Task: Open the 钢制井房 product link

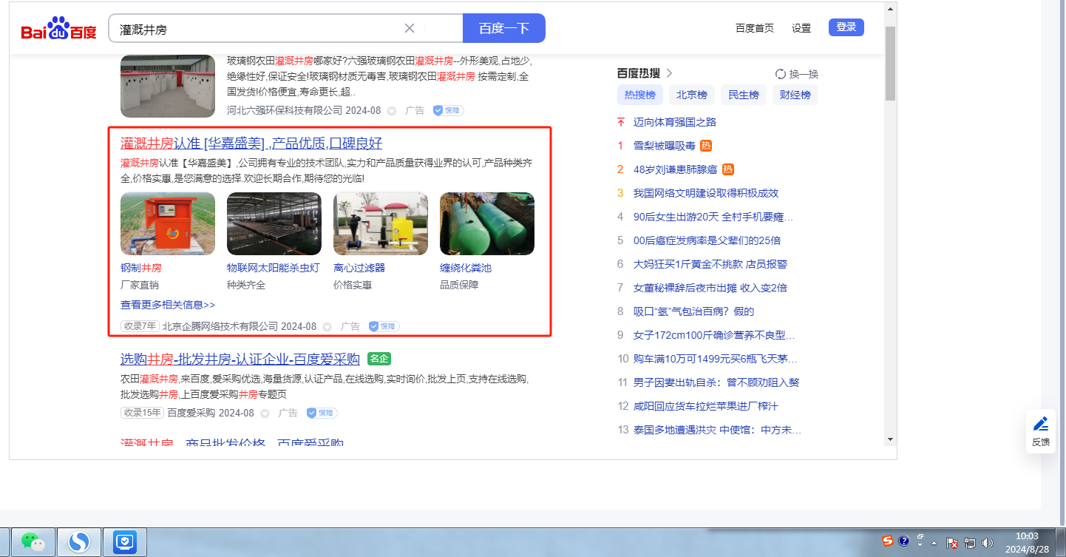Action: point(141,268)
